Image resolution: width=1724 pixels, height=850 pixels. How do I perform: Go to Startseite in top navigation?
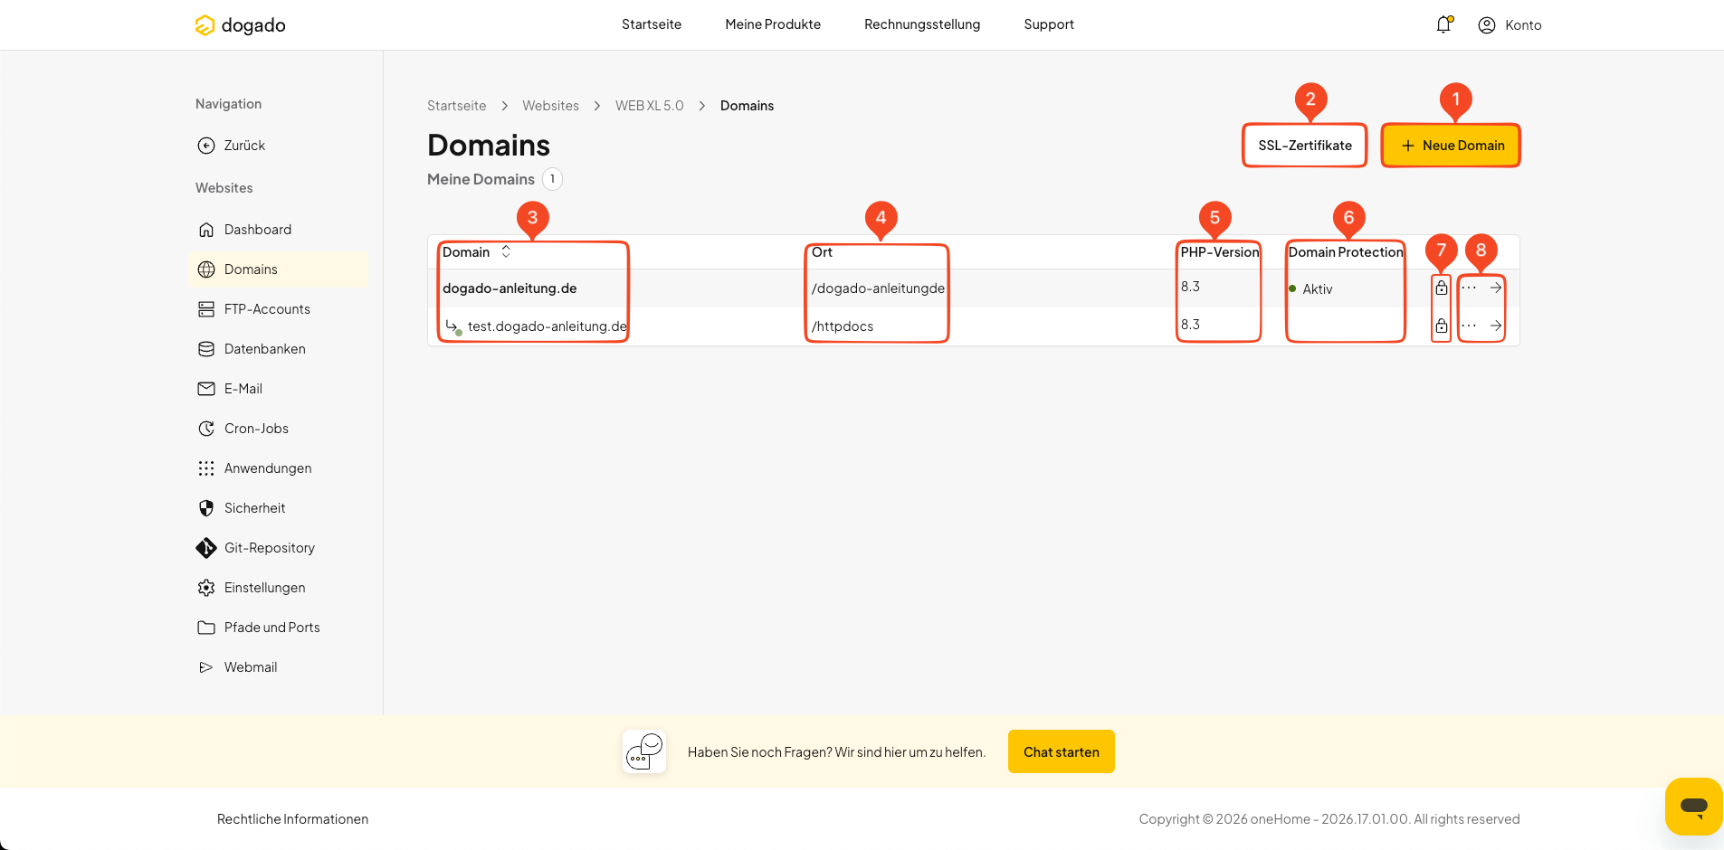click(x=652, y=24)
